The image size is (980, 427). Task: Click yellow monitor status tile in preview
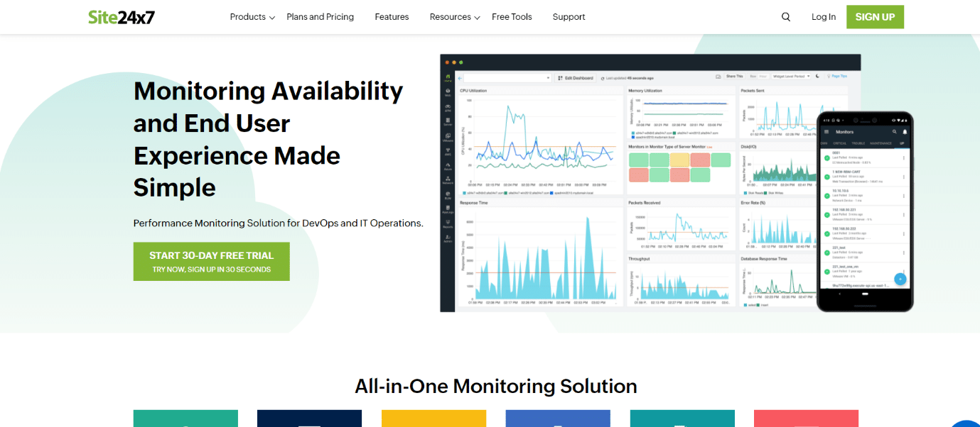point(680,160)
